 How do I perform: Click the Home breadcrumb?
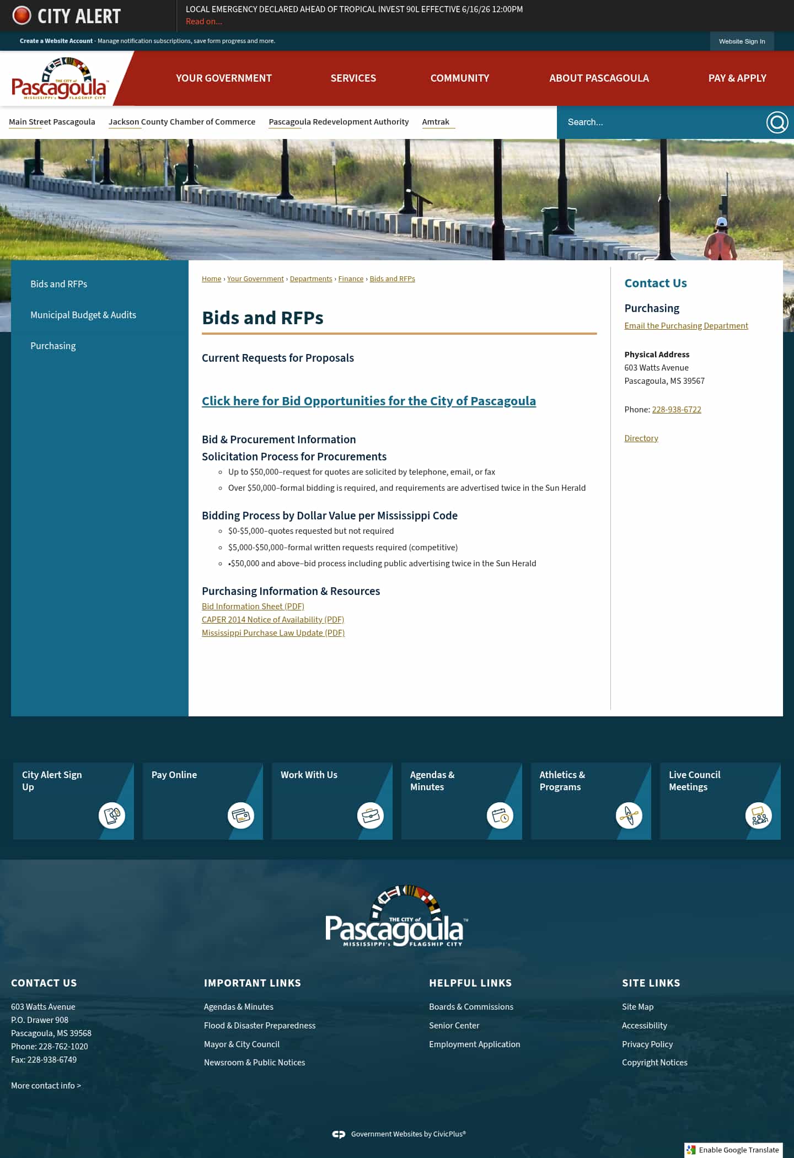[211, 279]
